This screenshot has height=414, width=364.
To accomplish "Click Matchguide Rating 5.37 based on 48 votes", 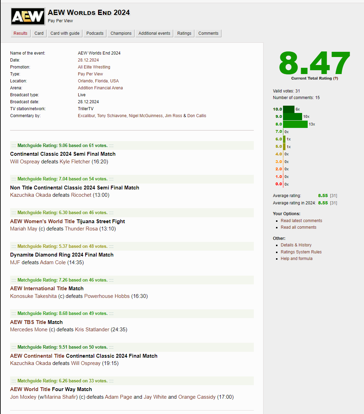I will (x=63, y=246).
